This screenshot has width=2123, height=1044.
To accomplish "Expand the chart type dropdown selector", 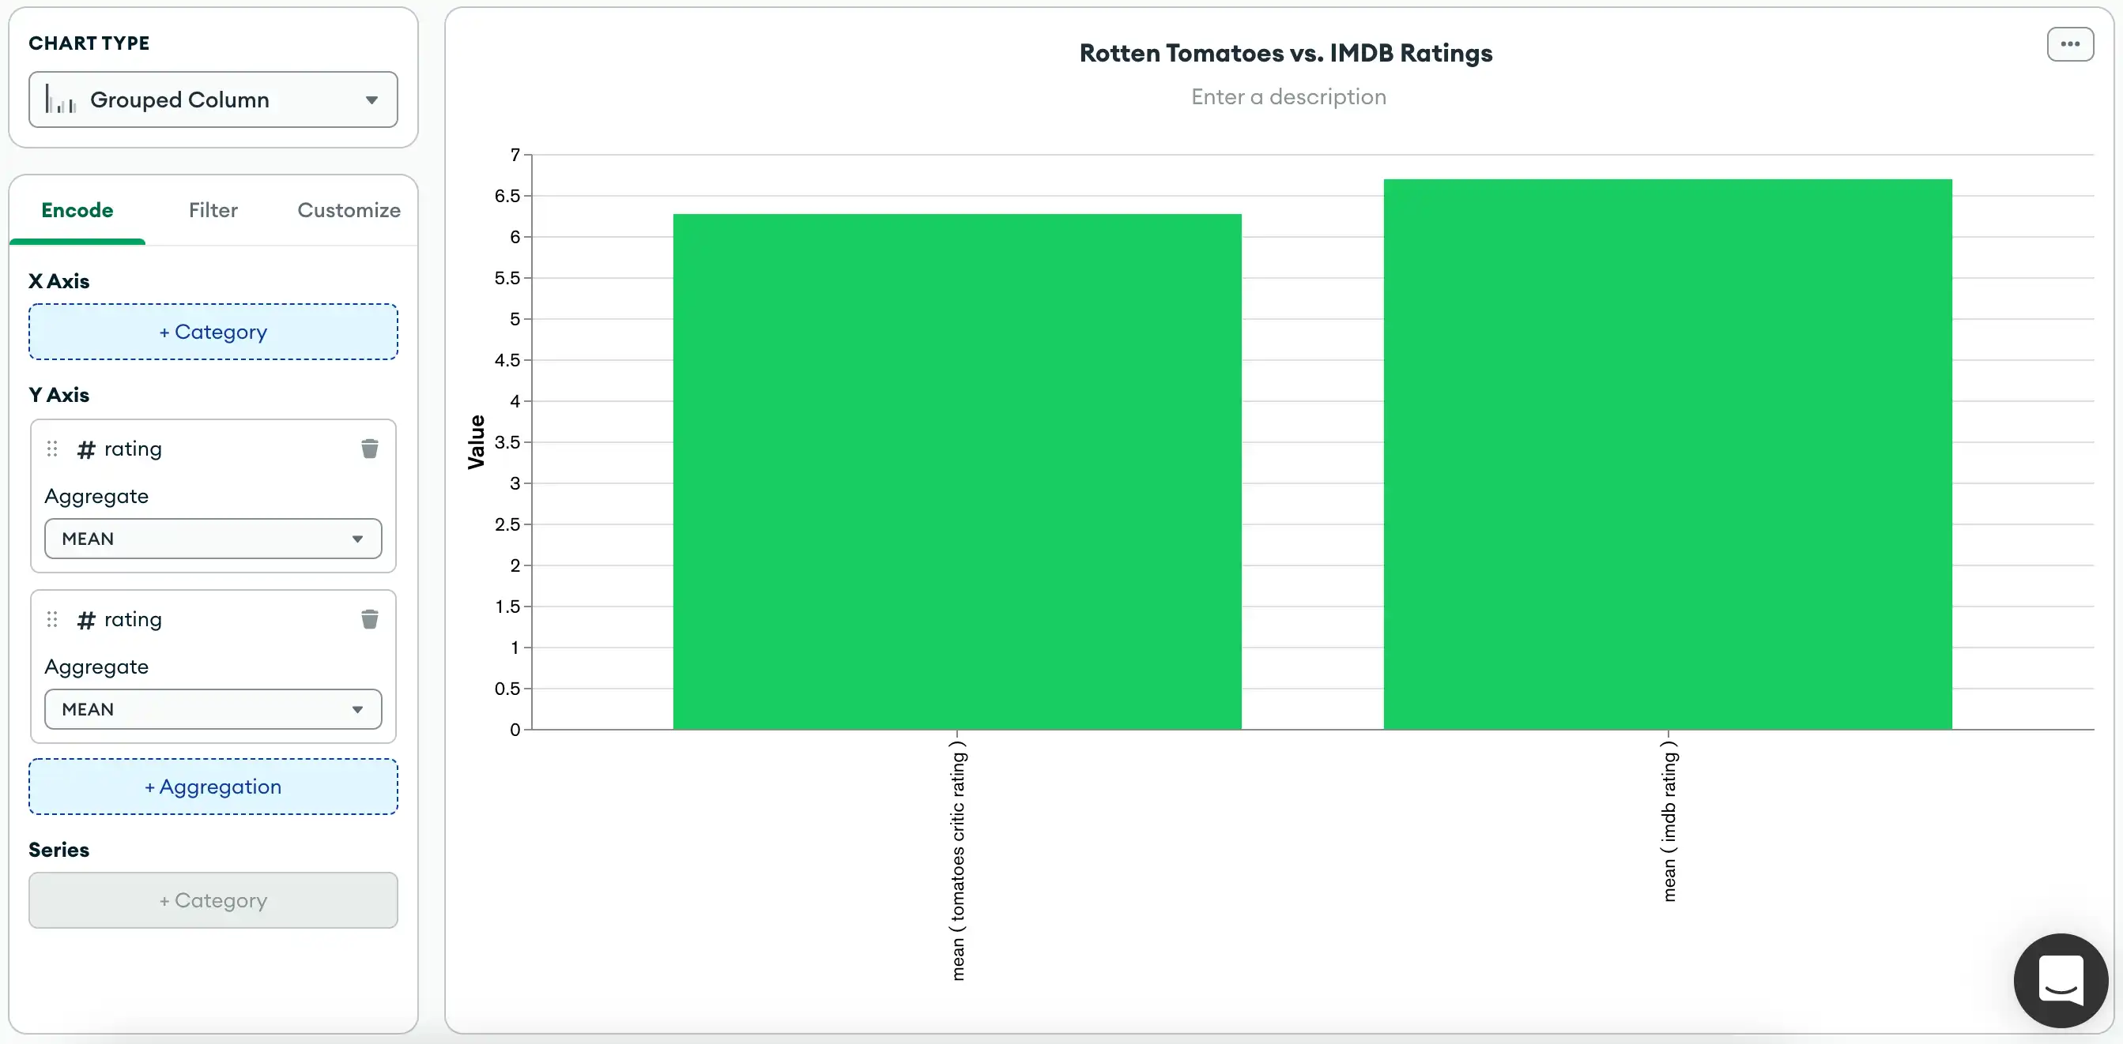I will pos(213,99).
